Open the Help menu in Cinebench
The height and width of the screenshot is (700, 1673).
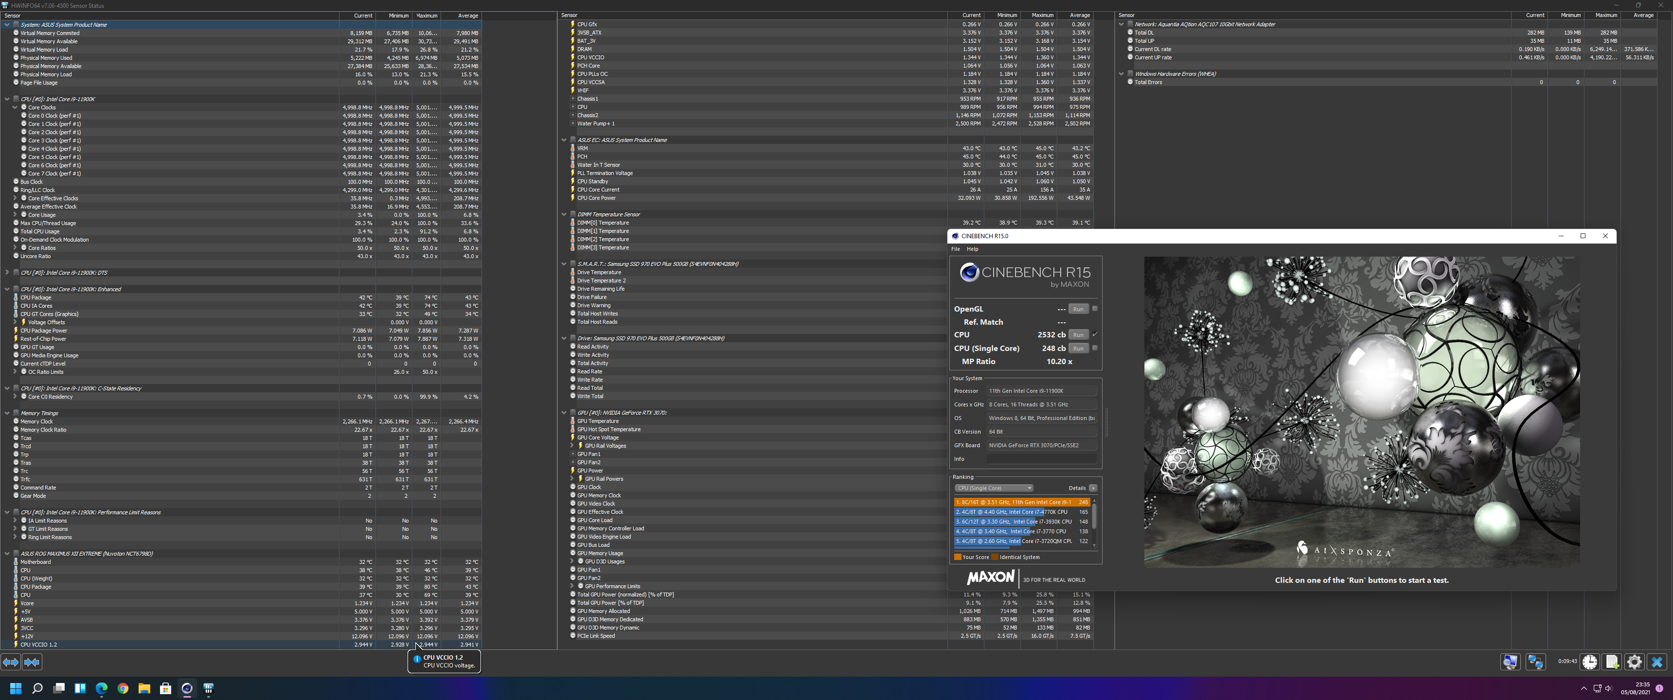972,249
